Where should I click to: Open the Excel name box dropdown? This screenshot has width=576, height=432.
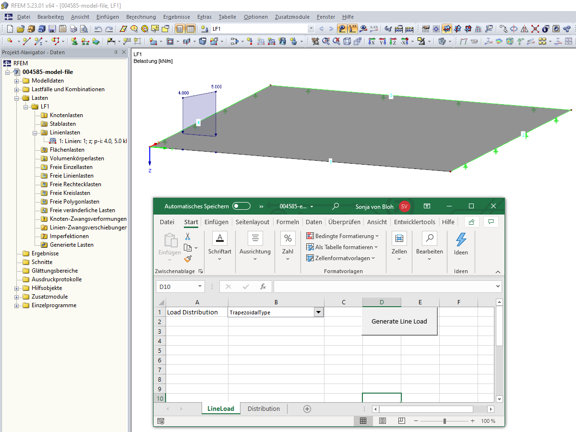[200, 287]
